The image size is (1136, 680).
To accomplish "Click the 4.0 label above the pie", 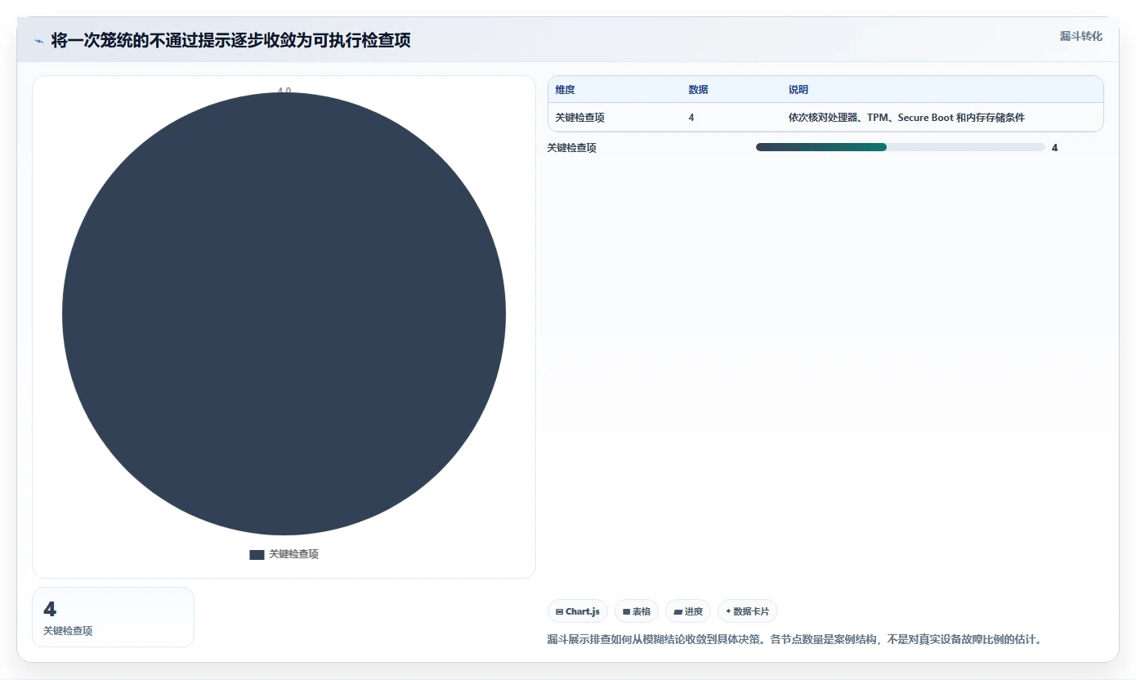I will pos(284,91).
